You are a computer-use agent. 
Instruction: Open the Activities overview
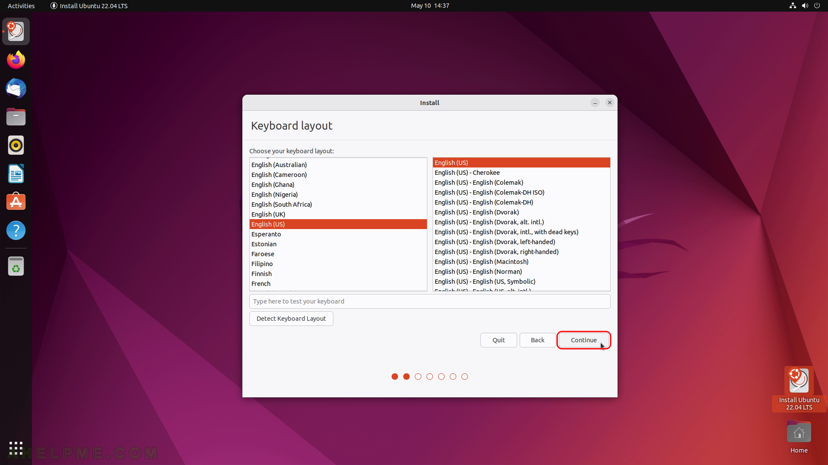pyautogui.click(x=21, y=6)
